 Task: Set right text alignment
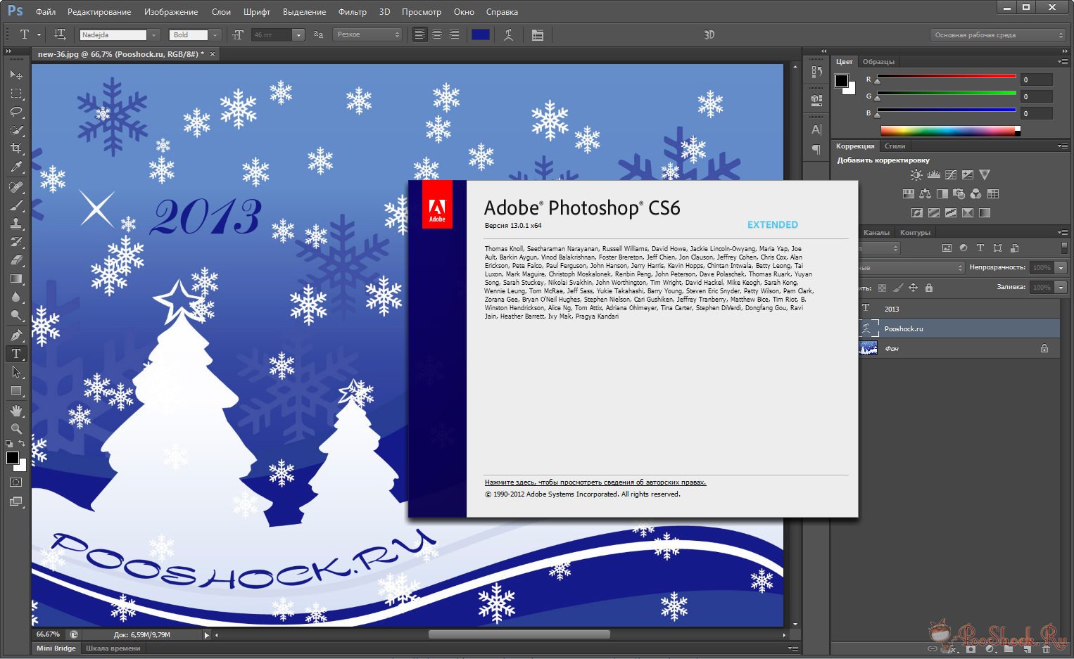[454, 34]
